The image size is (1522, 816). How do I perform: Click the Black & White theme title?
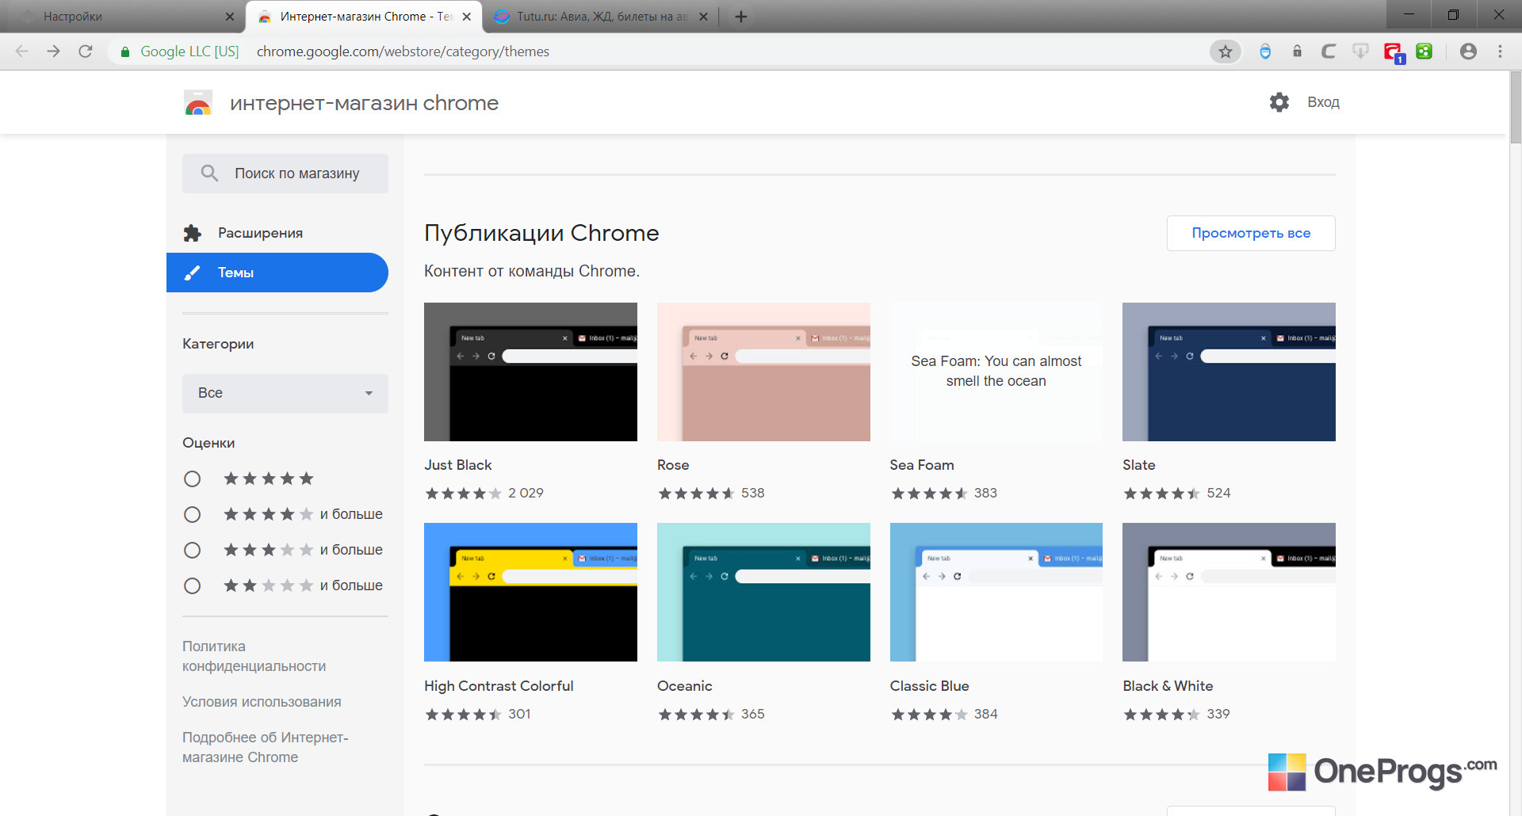[x=1168, y=686]
